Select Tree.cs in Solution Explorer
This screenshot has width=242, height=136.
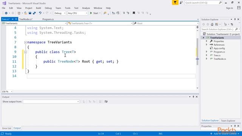tap(217, 56)
